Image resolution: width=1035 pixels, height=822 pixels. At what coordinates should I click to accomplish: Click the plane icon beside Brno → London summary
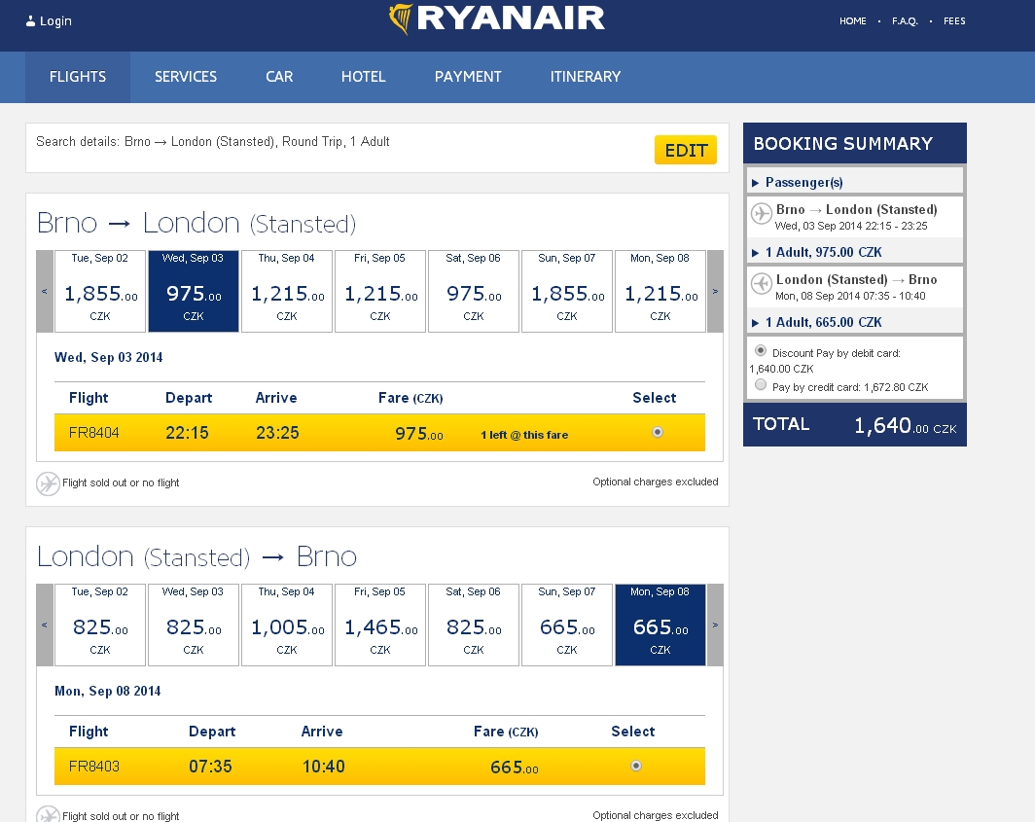[x=761, y=213]
